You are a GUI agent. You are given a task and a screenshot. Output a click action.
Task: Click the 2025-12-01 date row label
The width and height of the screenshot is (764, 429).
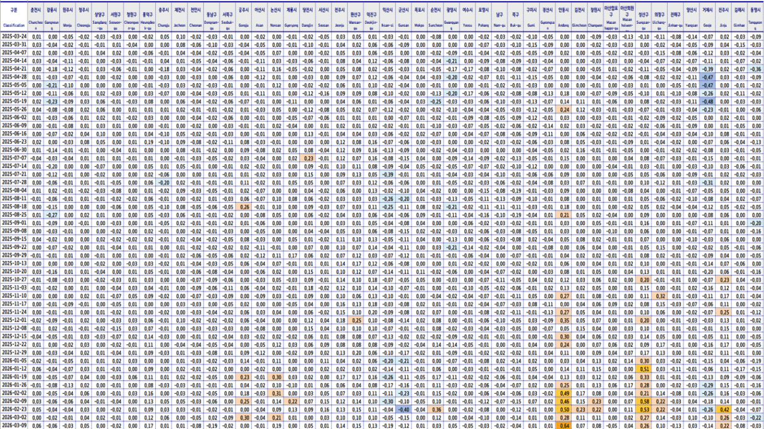tap(14, 320)
